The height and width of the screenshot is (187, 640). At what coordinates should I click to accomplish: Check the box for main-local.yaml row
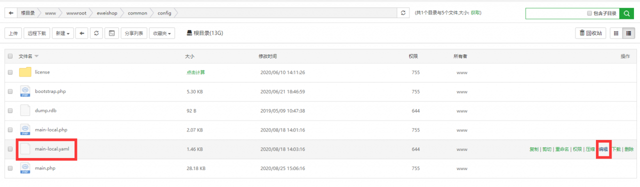10,149
